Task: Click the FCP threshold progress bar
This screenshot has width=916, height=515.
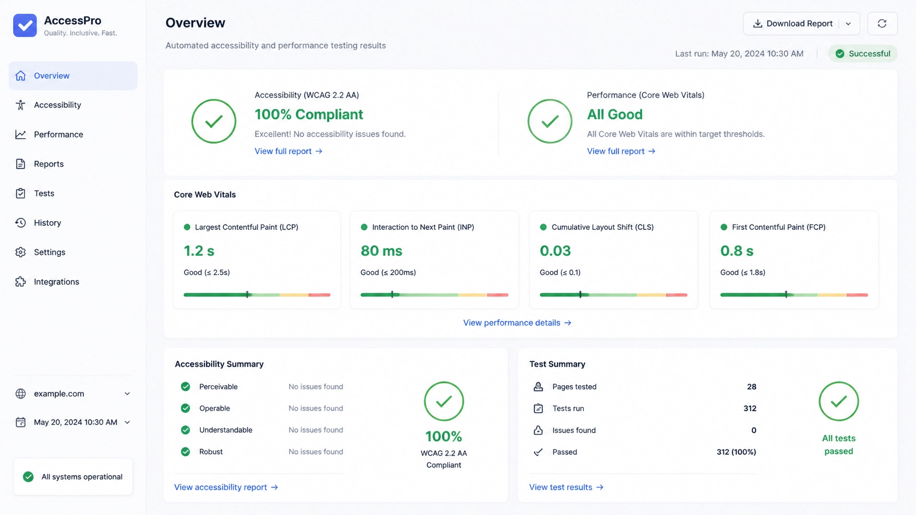Action: click(794, 295)
